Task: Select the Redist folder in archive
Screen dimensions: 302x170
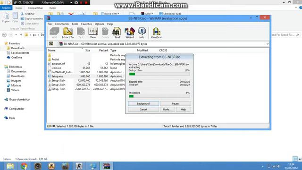Action: tap(55, 59)
